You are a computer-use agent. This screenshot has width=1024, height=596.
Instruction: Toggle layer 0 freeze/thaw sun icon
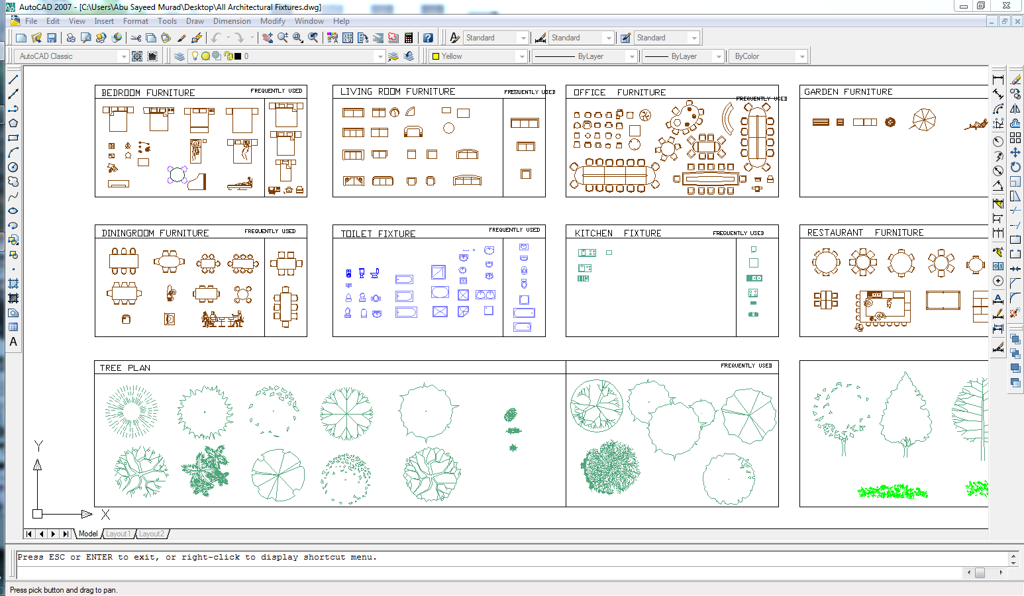coord(206,56)
